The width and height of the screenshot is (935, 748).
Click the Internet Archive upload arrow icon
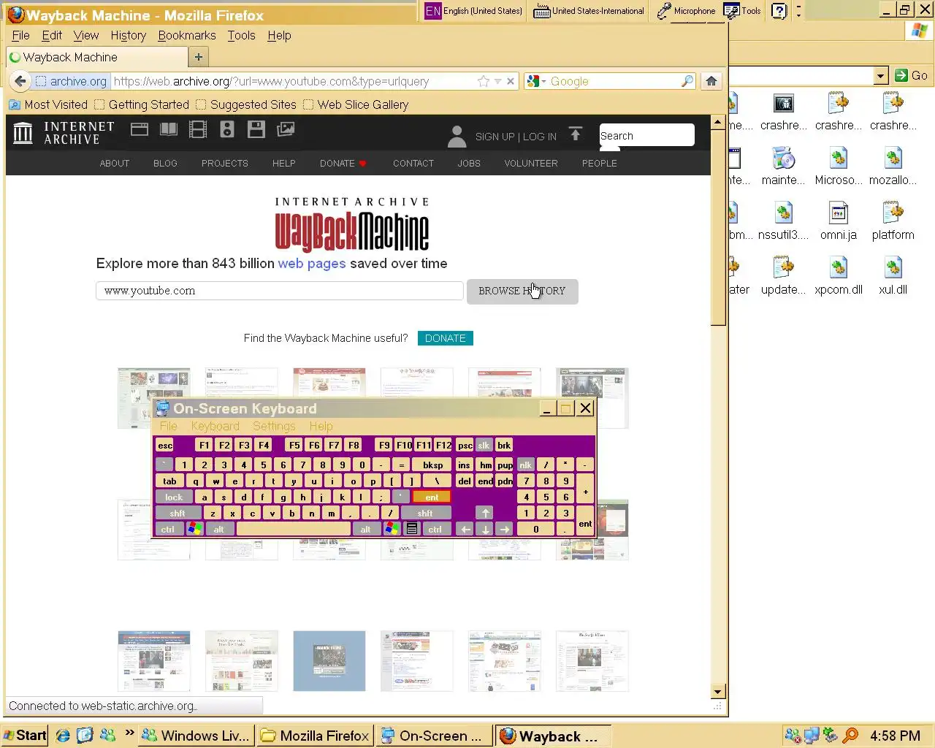point(576,134)
